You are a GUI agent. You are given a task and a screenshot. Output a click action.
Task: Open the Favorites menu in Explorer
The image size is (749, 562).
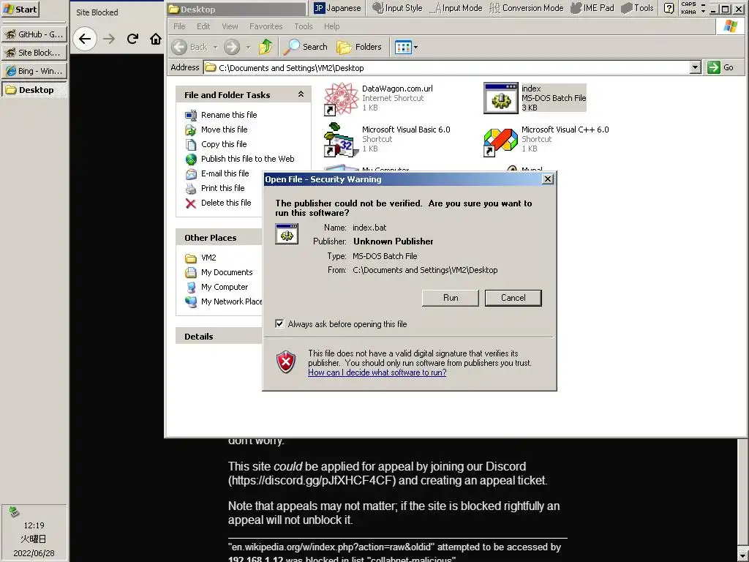tap(266, 26)
